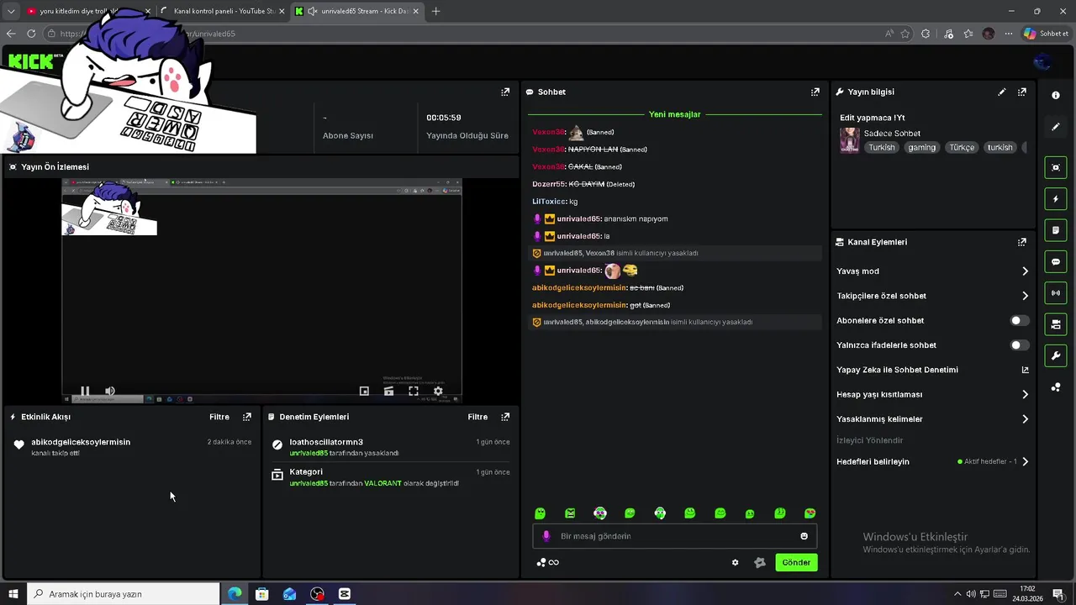1076x605 pixels.
Task: Insert the first green blob emote
Action: coord(541,513)
